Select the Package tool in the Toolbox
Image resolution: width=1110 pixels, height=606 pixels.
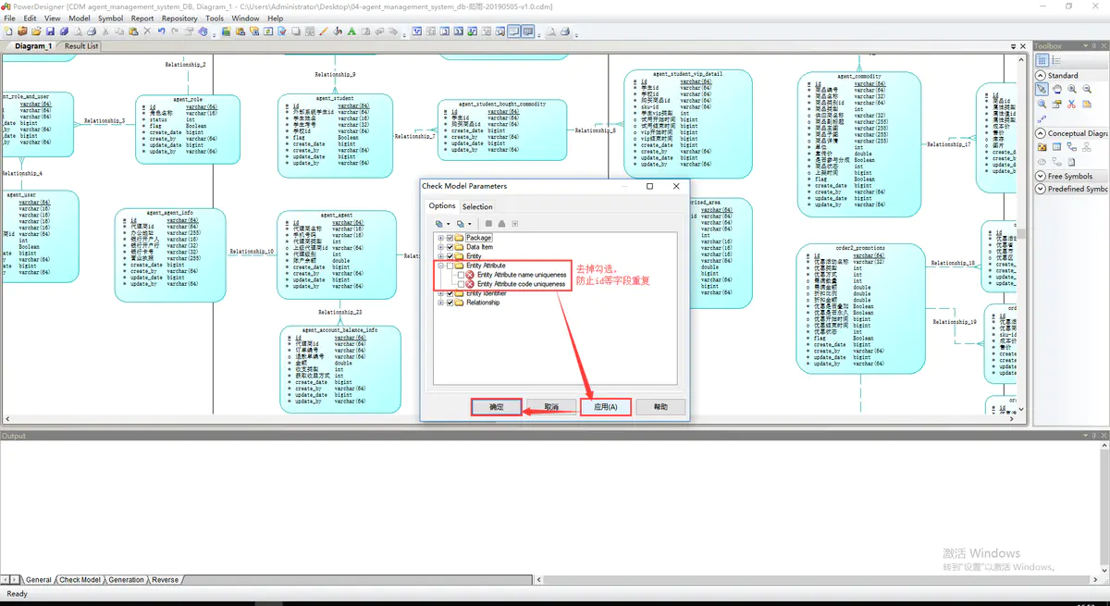(x=1042, y=144)
